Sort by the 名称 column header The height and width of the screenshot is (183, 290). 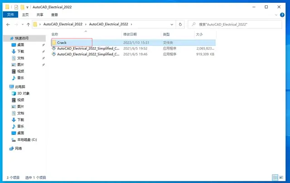(55, 34)
